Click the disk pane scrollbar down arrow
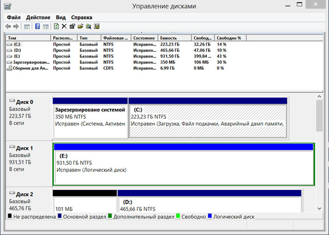The image size is (329, 235). pos(320,208)
